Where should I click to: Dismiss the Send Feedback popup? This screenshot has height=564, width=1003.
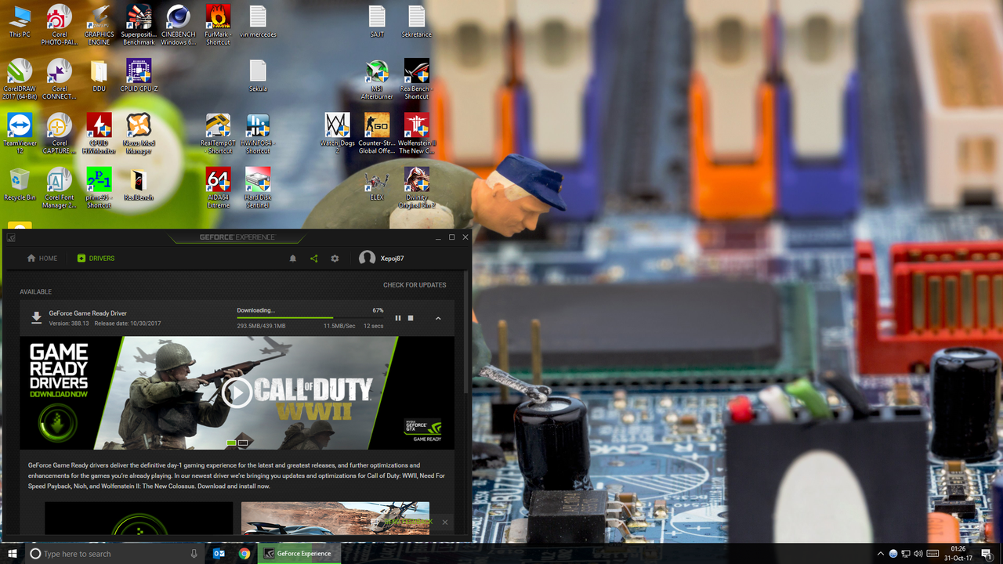pyautogui.click(x=444, y=522)
